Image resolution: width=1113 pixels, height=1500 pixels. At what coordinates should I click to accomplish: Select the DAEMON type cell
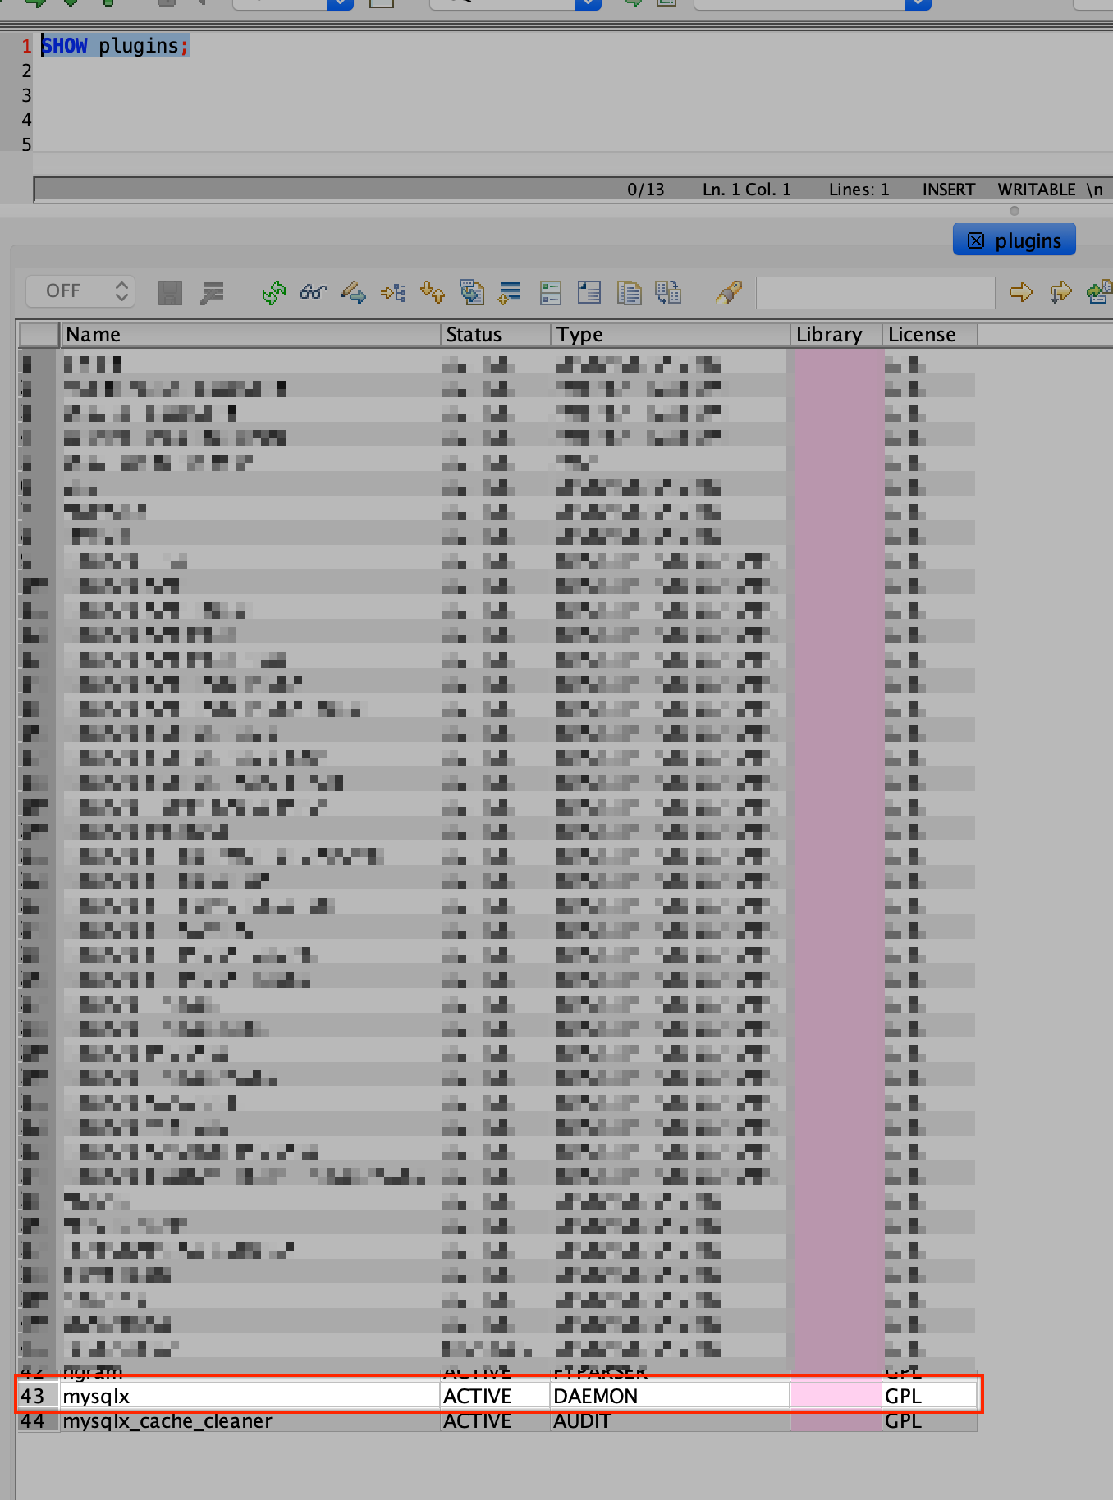click(x=669, y=1396)
